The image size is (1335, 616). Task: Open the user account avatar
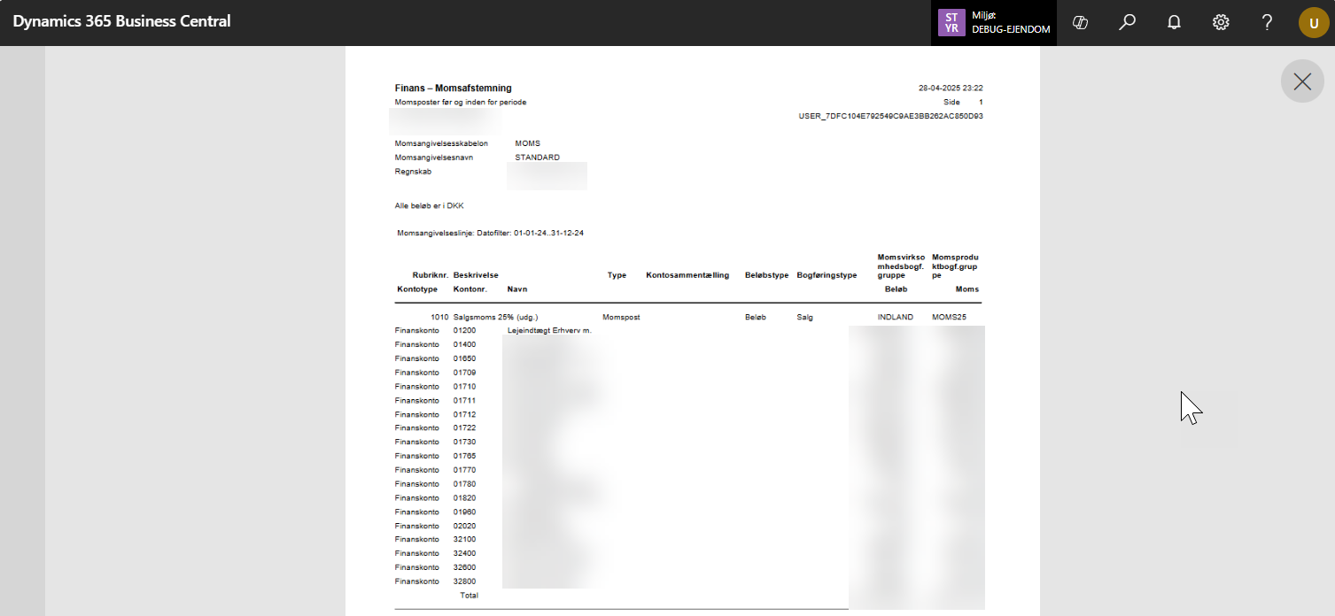tap(1314, 23)
